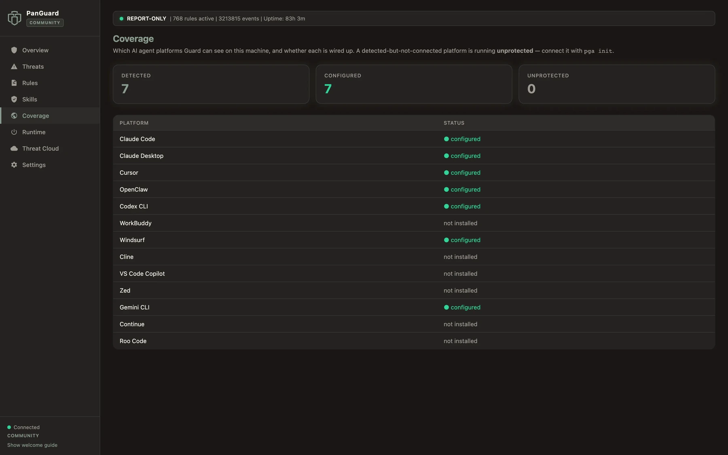Select the Claude Desktop platform name
Image resolution: width=728 pixels, height=455 pixels.
pos(142,156)
